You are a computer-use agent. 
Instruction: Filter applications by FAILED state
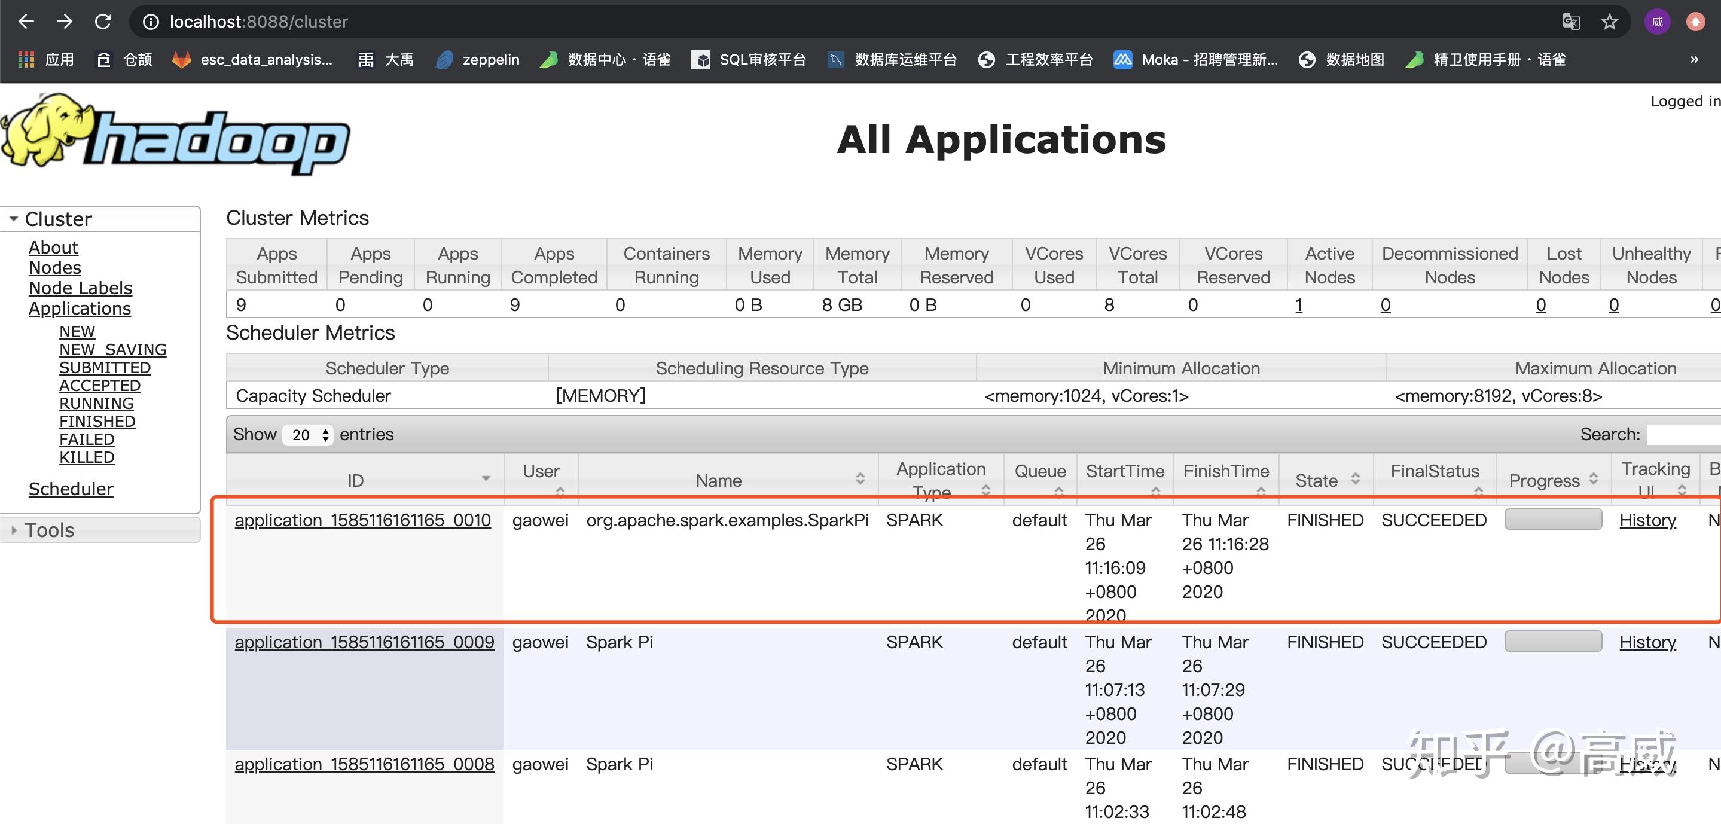click(x=87, y=440)
